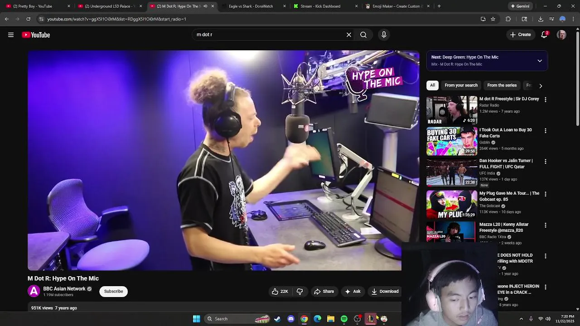This screenshot has height=326, width=580.
Task: Open the Dan Hooker fight thumbnail
Action: [452, 172]
